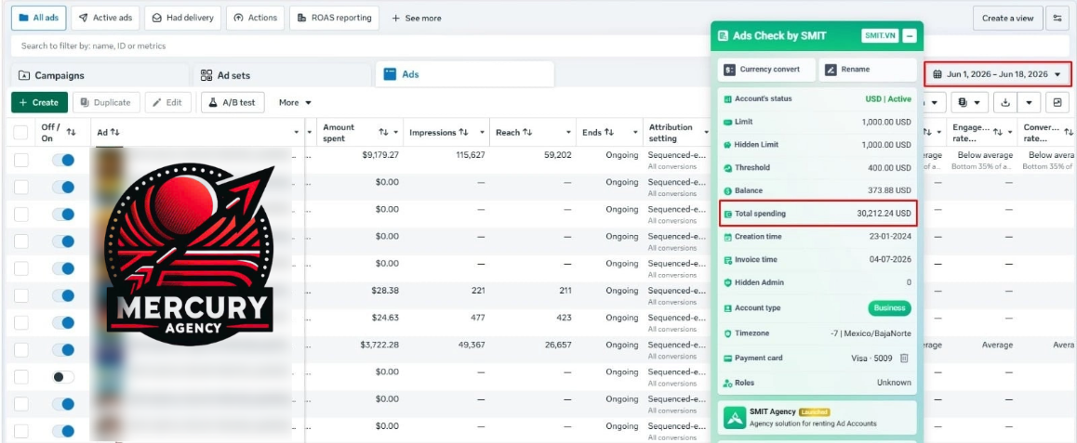Expand the More dropdown menu
This screenshot has width=1077, height=443.
pos(295,102)
